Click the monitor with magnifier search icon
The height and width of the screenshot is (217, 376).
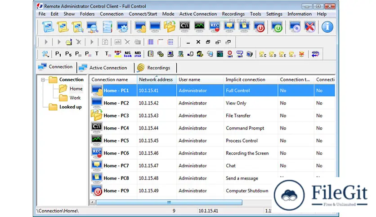[x=93, y=27]
